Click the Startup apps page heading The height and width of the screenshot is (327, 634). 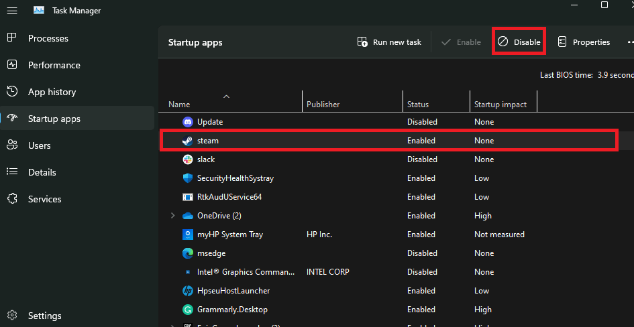point(195,42)
